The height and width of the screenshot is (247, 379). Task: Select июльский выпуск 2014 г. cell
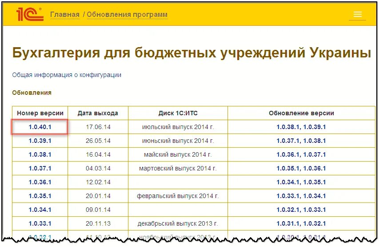pyautogui.click(x=178, y=127)
